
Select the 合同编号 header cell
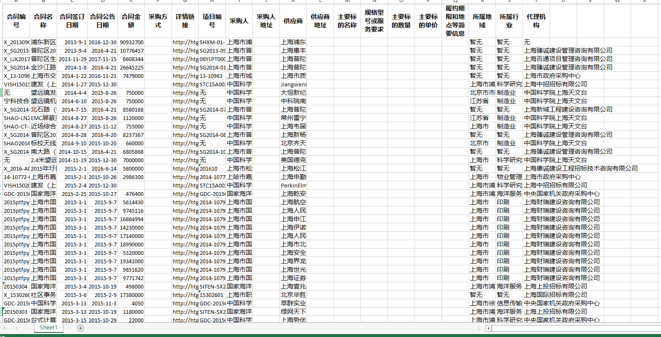(x=16, y=21)
